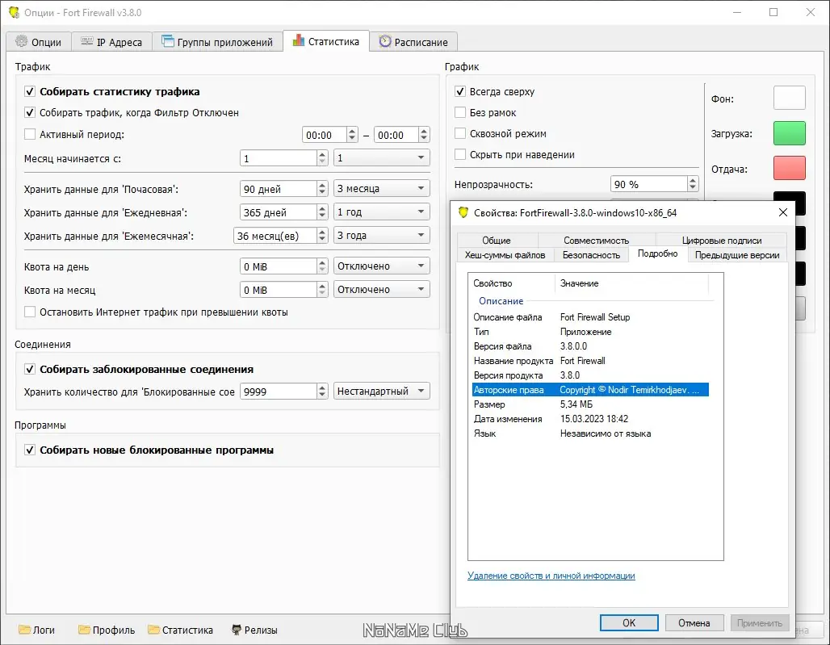830x645 pixels.
Task: Click Отмена in the properties dialog
Action: (x=694, y=622)
